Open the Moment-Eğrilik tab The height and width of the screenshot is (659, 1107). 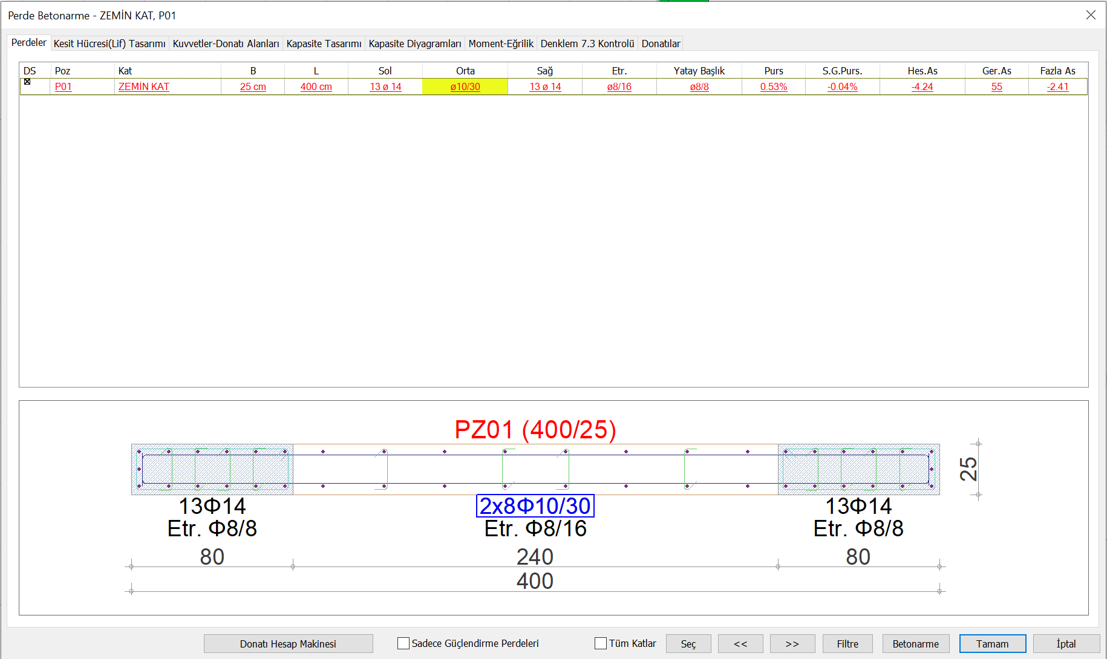[501, 44]
